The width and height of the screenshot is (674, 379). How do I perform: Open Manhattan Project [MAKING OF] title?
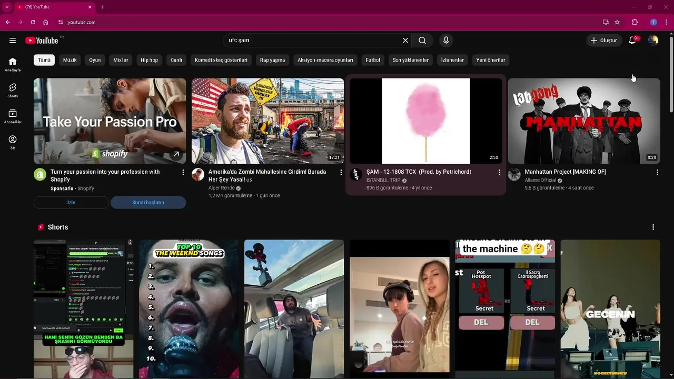pyautogui.click(x=565, y=172)
